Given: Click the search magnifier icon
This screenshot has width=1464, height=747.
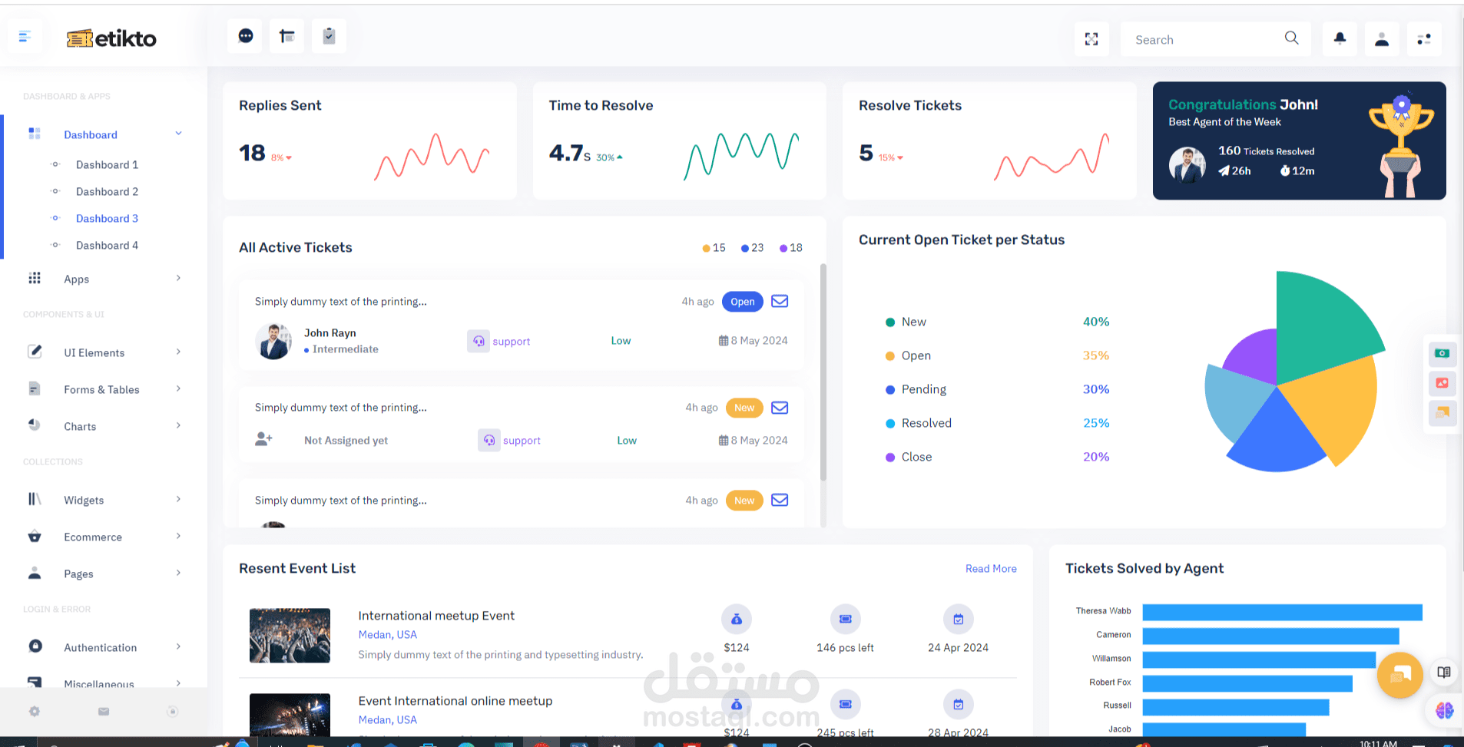Looking at the screenshot, I should coord(1291,38).
